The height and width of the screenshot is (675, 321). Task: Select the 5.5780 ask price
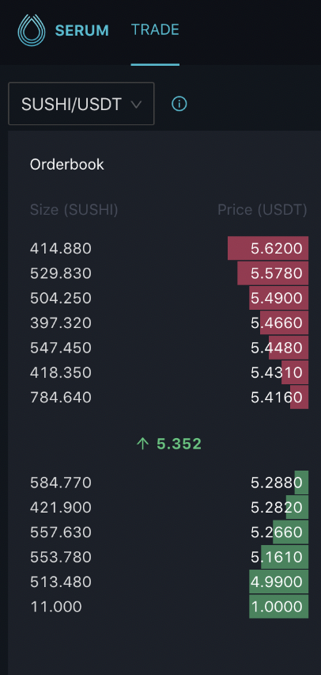point(277,273)
